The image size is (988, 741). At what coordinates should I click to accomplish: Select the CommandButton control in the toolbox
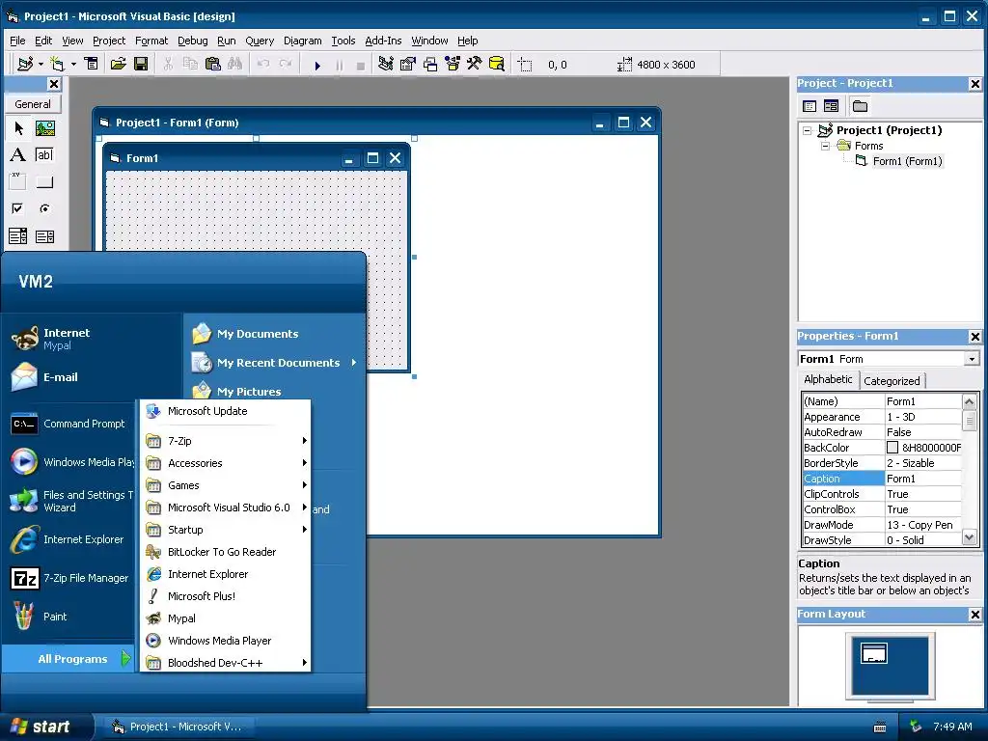point(44,181)
